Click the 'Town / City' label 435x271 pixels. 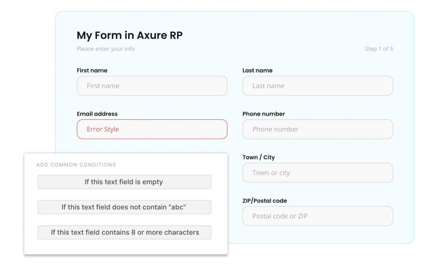pos(258,157)
